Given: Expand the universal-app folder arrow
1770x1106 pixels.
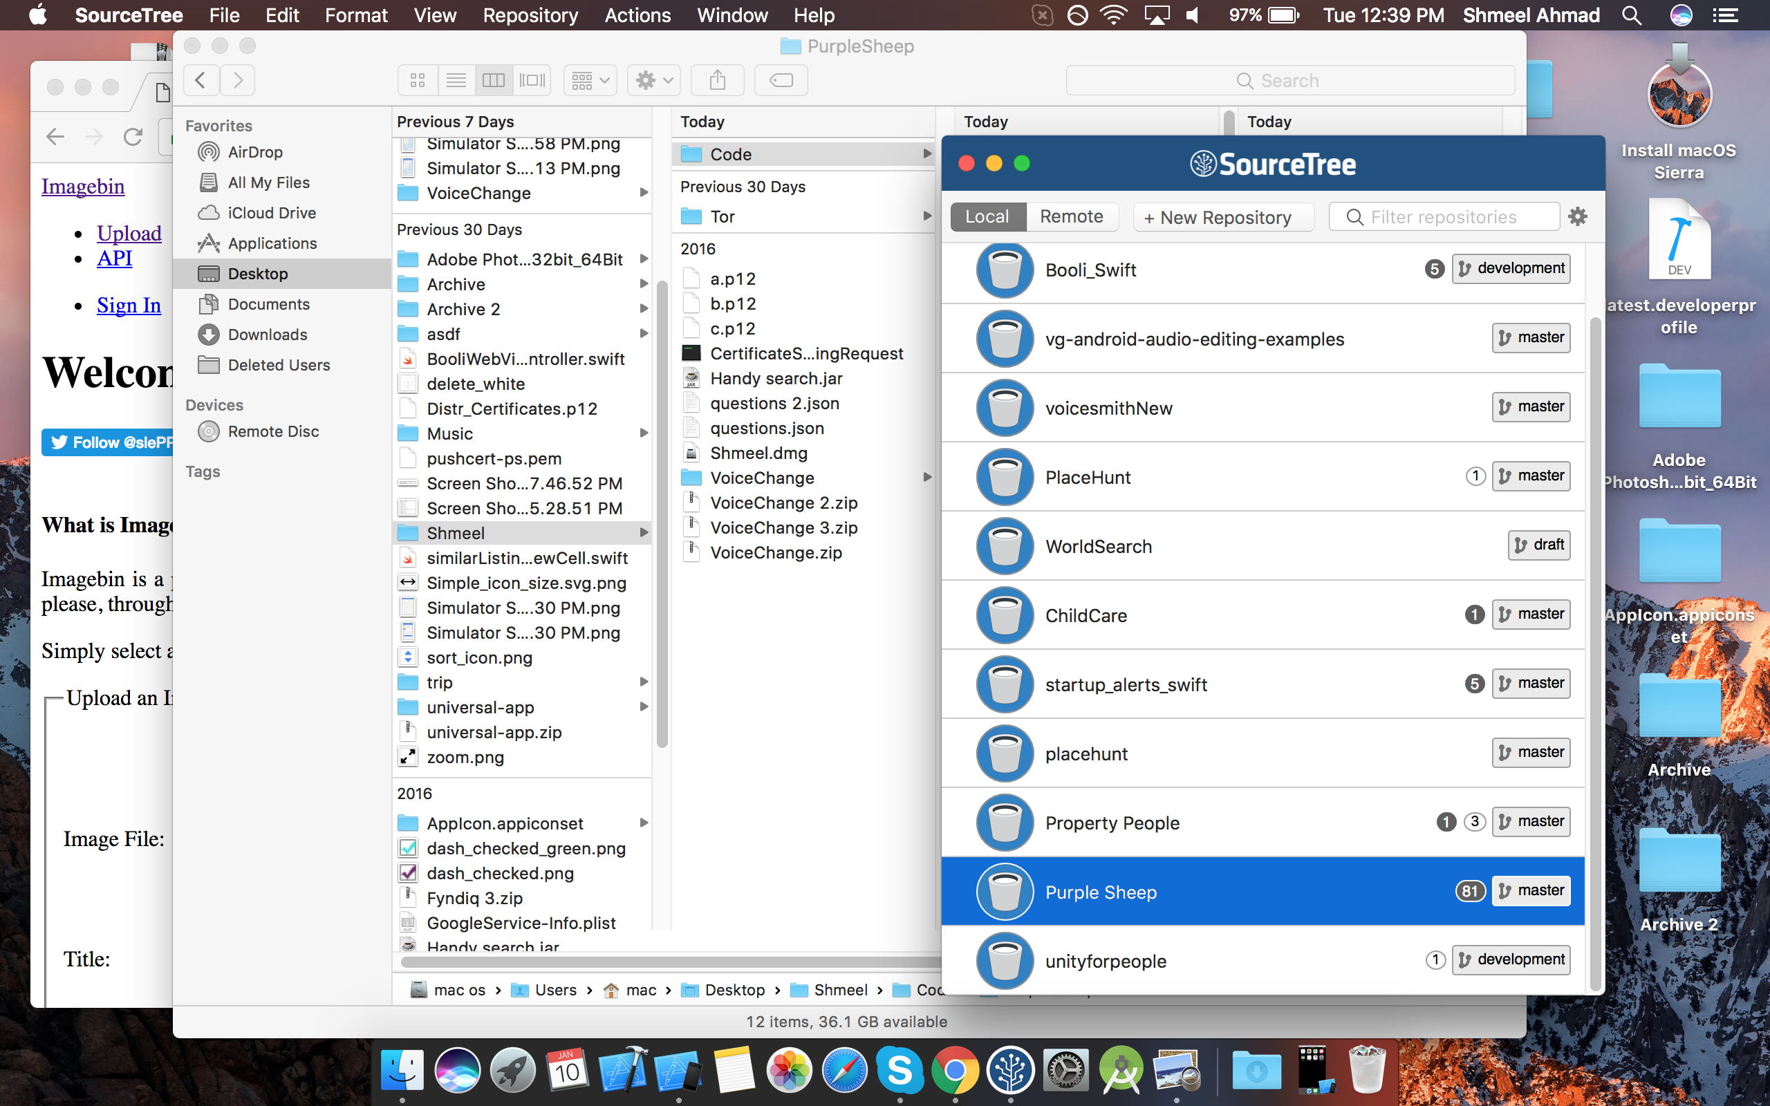Looking at the screenshot, I should tap(644, 706).
